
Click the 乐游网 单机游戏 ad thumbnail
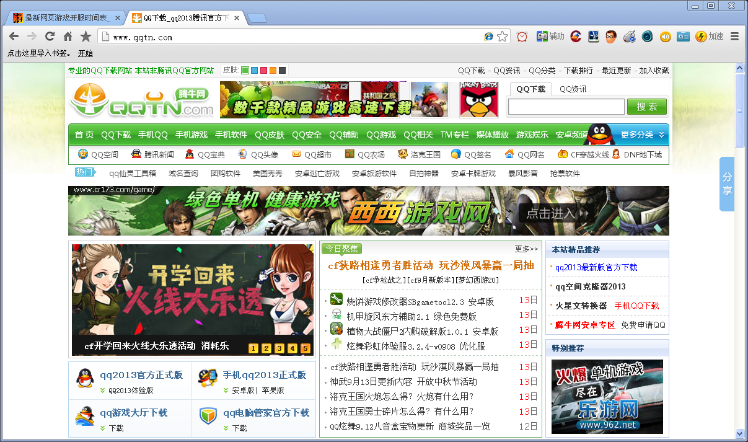coord(607,397)
